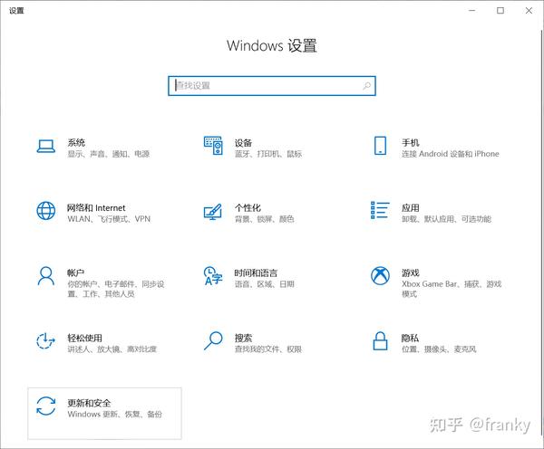544x449 pixels.
Task: Click the text 你的帐户、电子邮件、同步设置
Action: (116, 289)
